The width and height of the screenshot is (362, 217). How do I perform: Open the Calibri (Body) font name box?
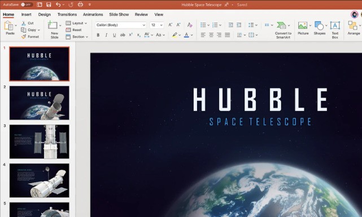coord(121,25)
